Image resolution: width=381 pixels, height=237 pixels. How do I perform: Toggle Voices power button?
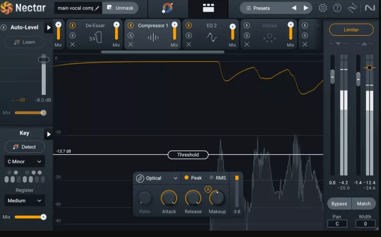pyautogui.click(x=246, y=25)
